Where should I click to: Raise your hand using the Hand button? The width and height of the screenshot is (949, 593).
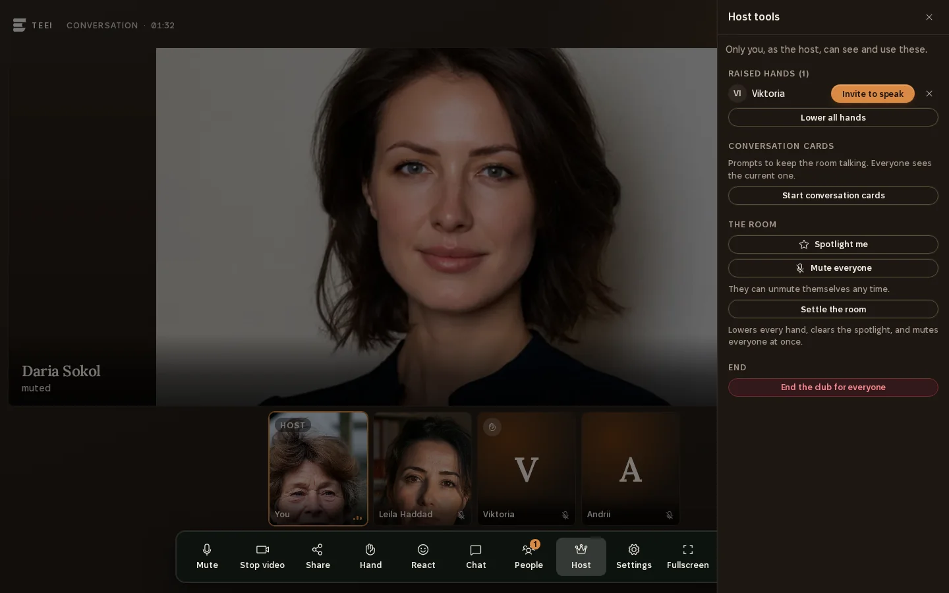click(x=370, y=557)
